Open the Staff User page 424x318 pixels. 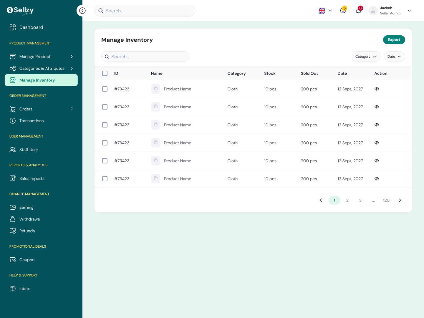[x=29, y=150]
